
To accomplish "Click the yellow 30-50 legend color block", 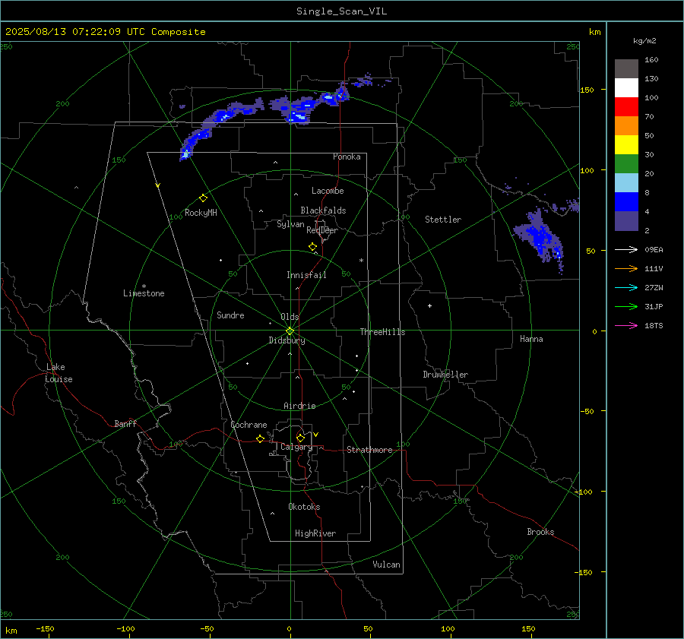I will click(x=626, y=145).
